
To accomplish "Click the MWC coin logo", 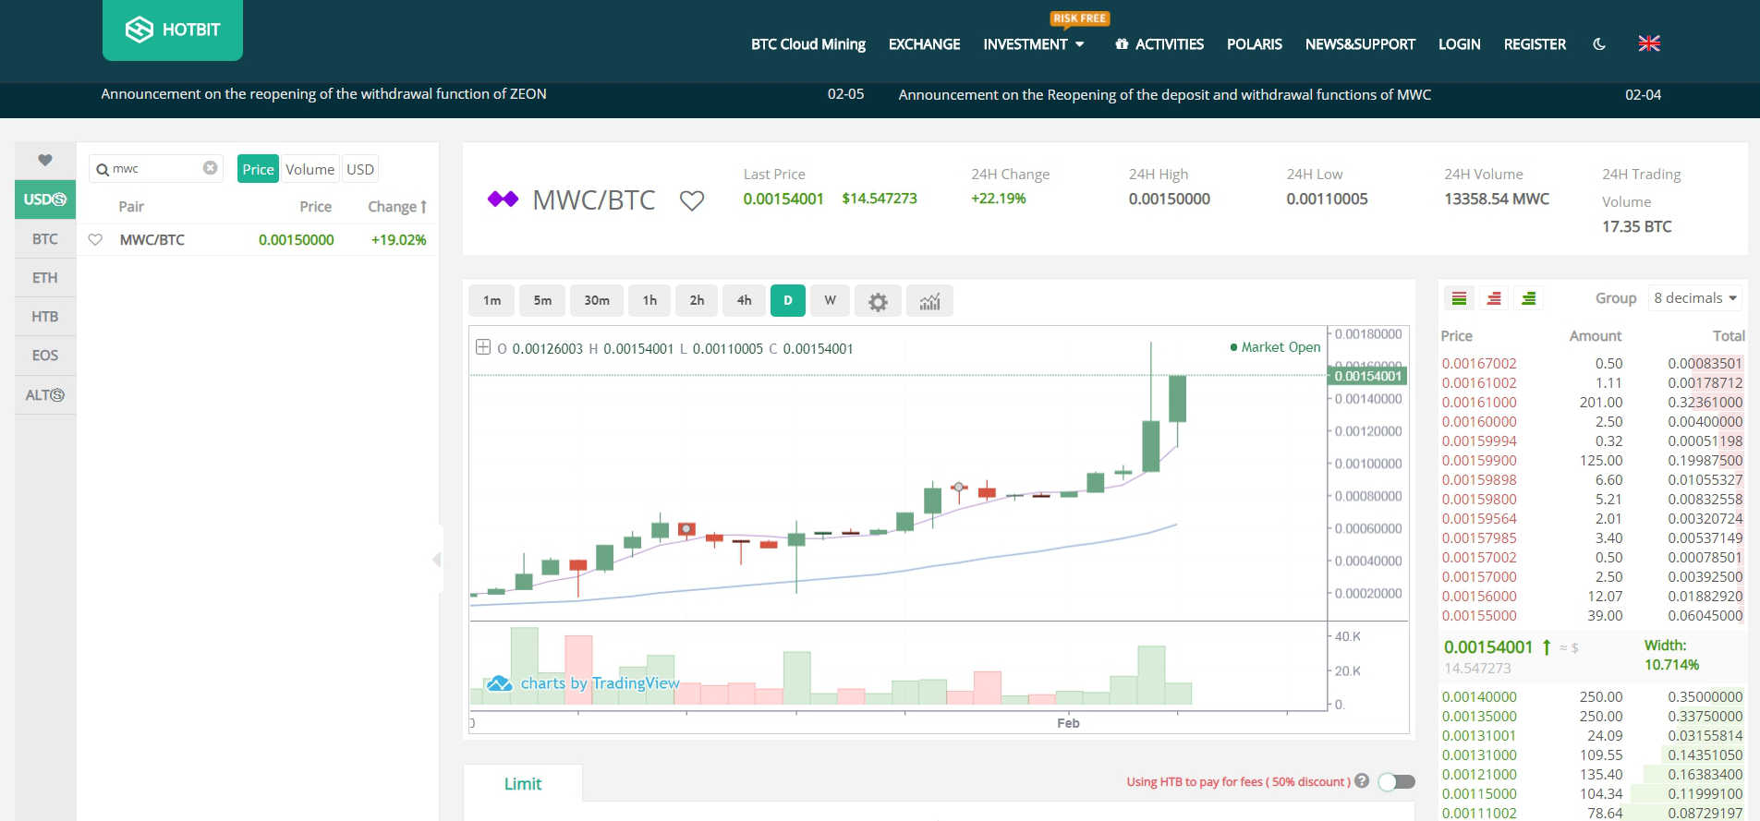I will point(504,199).
